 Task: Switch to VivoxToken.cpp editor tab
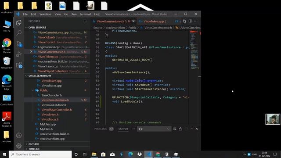[x=153, y=21]
